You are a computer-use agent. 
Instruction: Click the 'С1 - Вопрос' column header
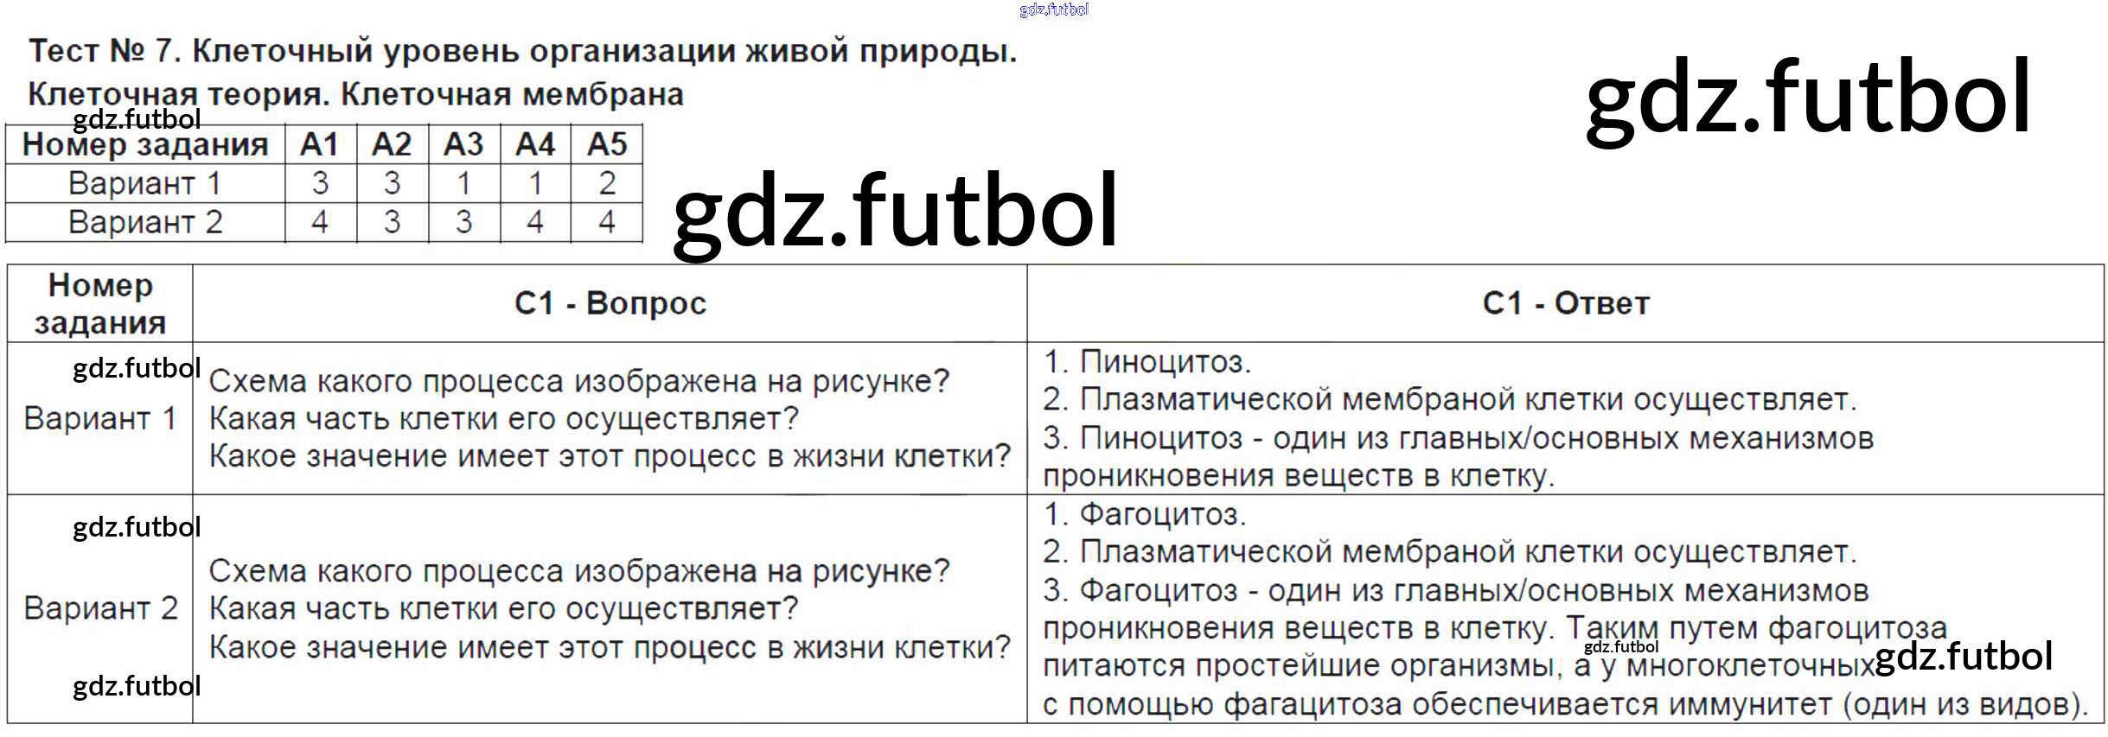[610, 303]
